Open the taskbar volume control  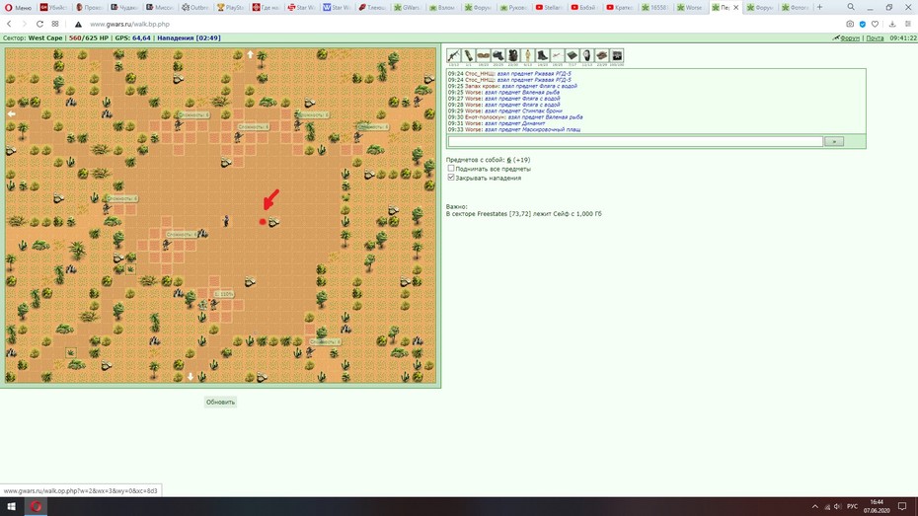[x=838, y=507]
